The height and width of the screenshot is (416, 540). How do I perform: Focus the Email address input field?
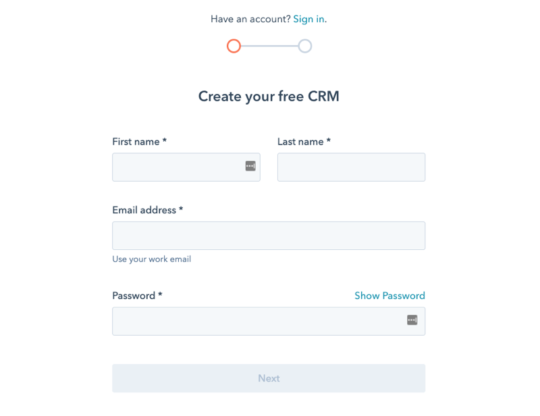[269, 235]
